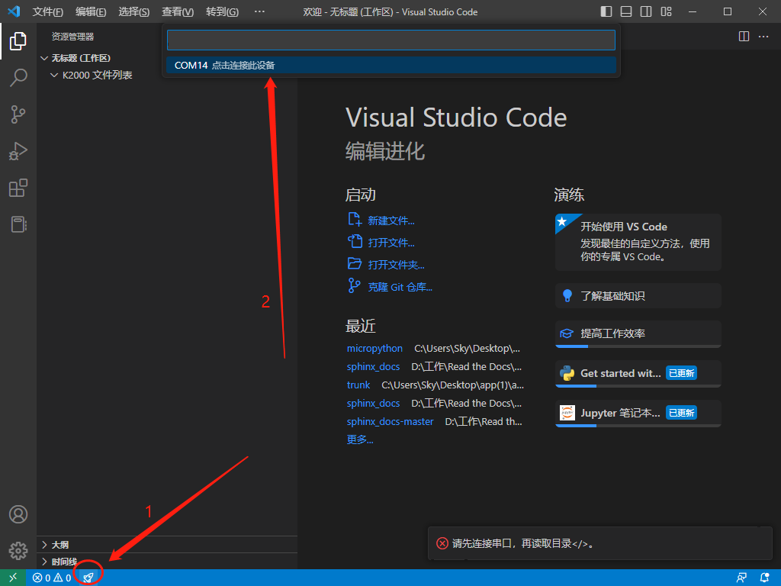Open Get started wit... Python walkthrough

coord(638,374)
